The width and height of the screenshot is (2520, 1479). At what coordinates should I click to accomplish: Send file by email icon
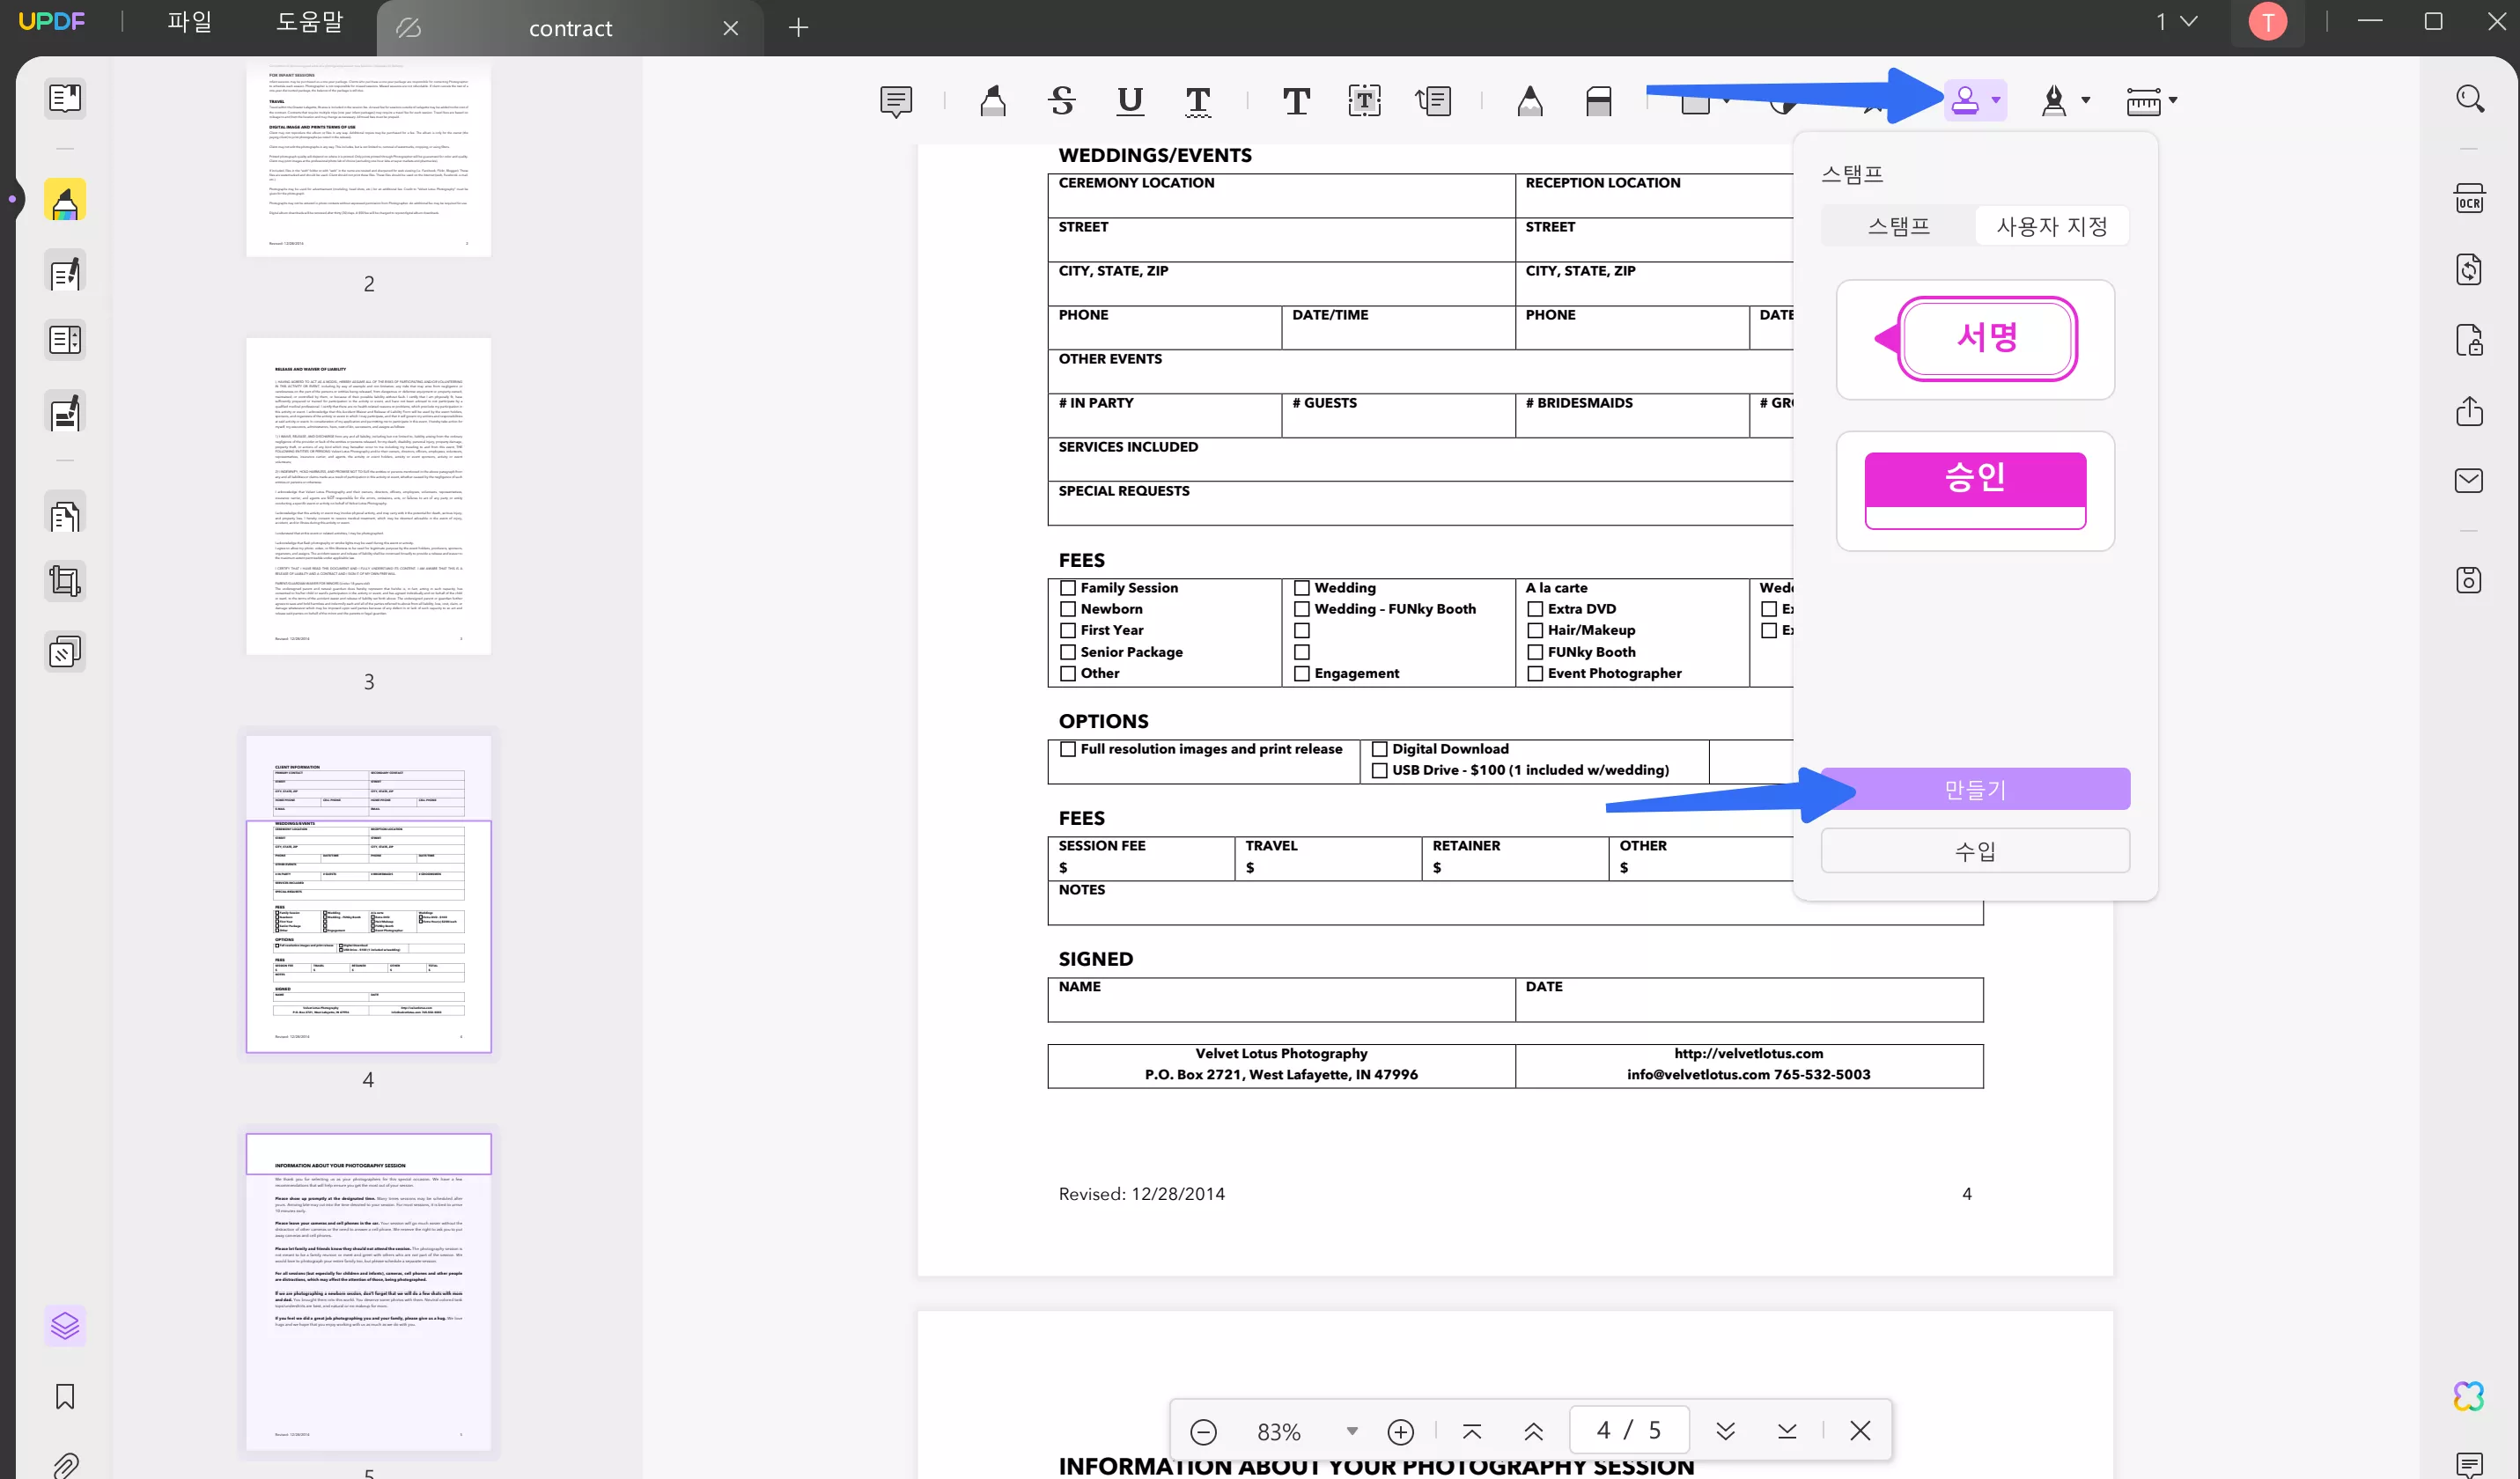pos(2470,481)
